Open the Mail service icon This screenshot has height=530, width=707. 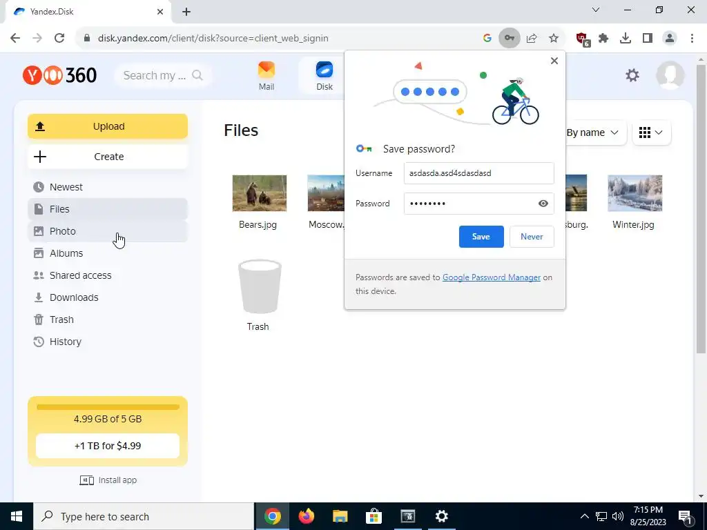coord(266,76)
